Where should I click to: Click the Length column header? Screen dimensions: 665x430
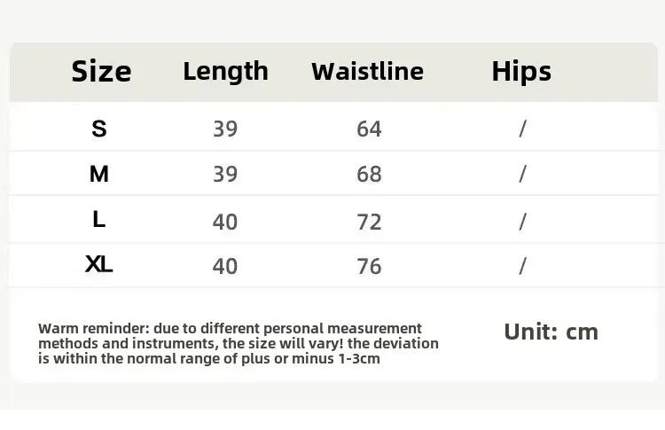pyautogui.click(x=225, y=72)
